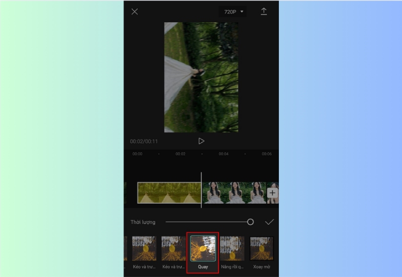Screen dimensions: 402x277
Task: Click the middle of the duration slider track
Action: click(x=207, y=222)
